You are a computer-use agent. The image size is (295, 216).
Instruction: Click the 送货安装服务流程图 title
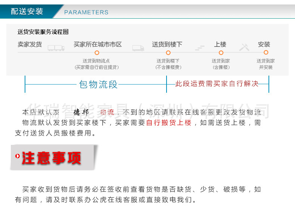pyautogui.click(x=43, y=32)
